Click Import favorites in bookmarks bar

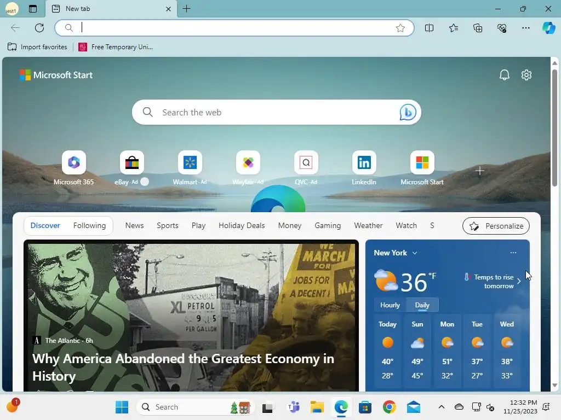click(x=37, y=47)
